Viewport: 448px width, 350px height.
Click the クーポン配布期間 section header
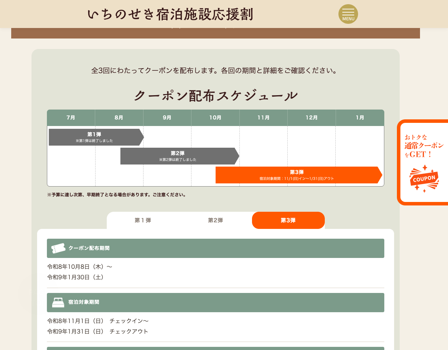tap(216, 248)
